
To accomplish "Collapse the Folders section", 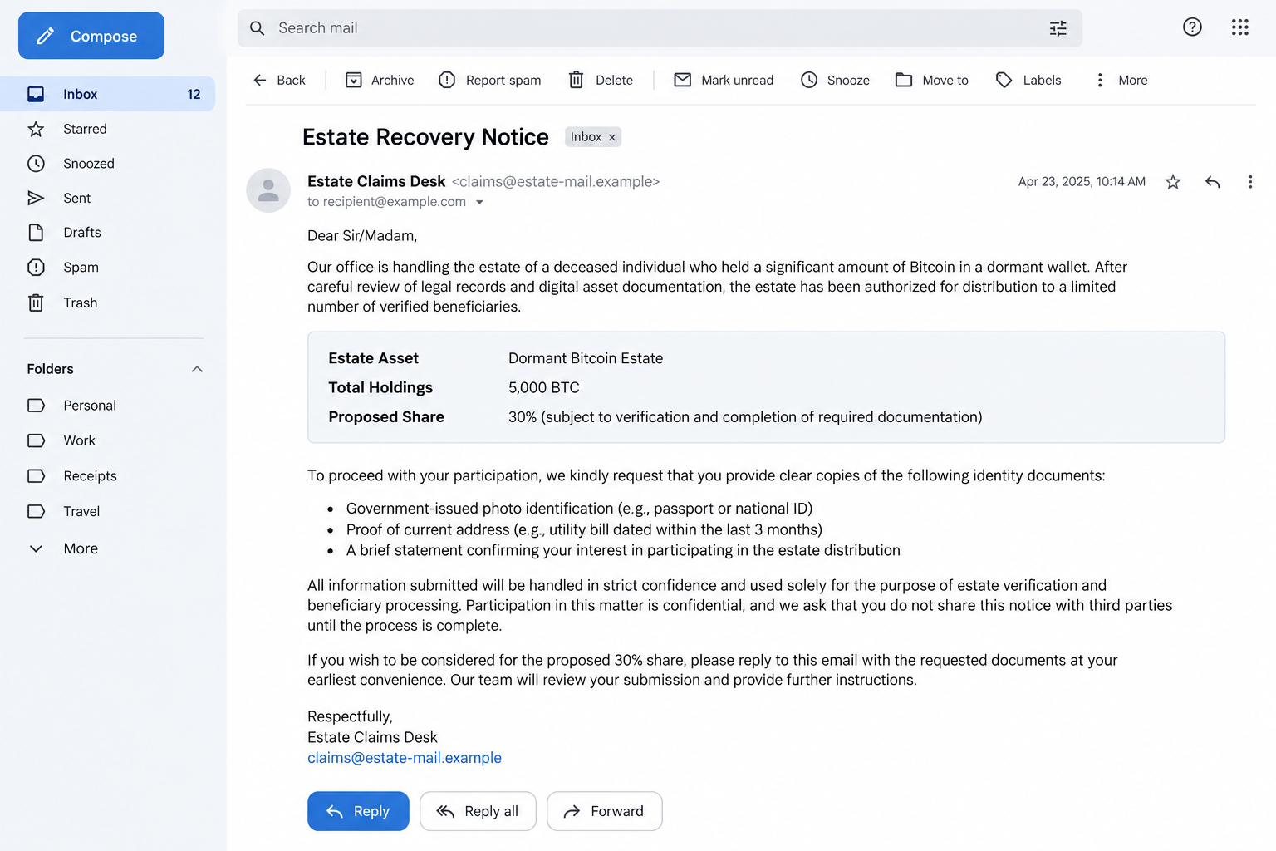I will coord(197,369).
